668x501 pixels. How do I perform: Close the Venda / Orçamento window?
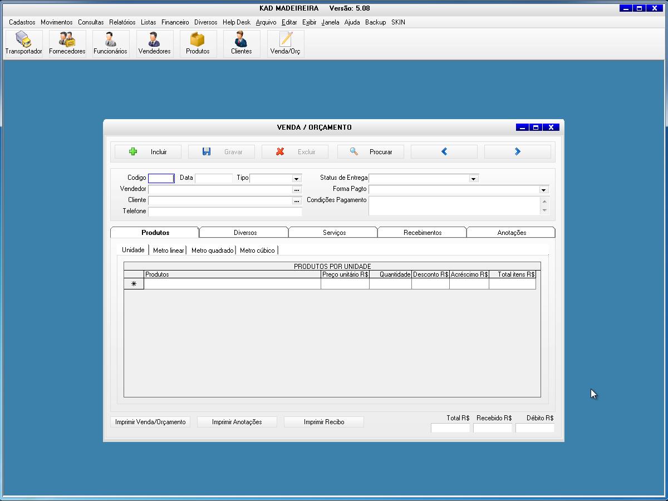[551, 127]
